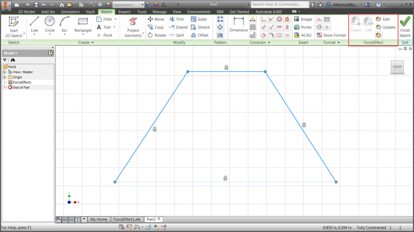This screenshot has height=232, width=414.
Task: Switch to ForceEffect1.afe document tab
Action: coord(127,219)
